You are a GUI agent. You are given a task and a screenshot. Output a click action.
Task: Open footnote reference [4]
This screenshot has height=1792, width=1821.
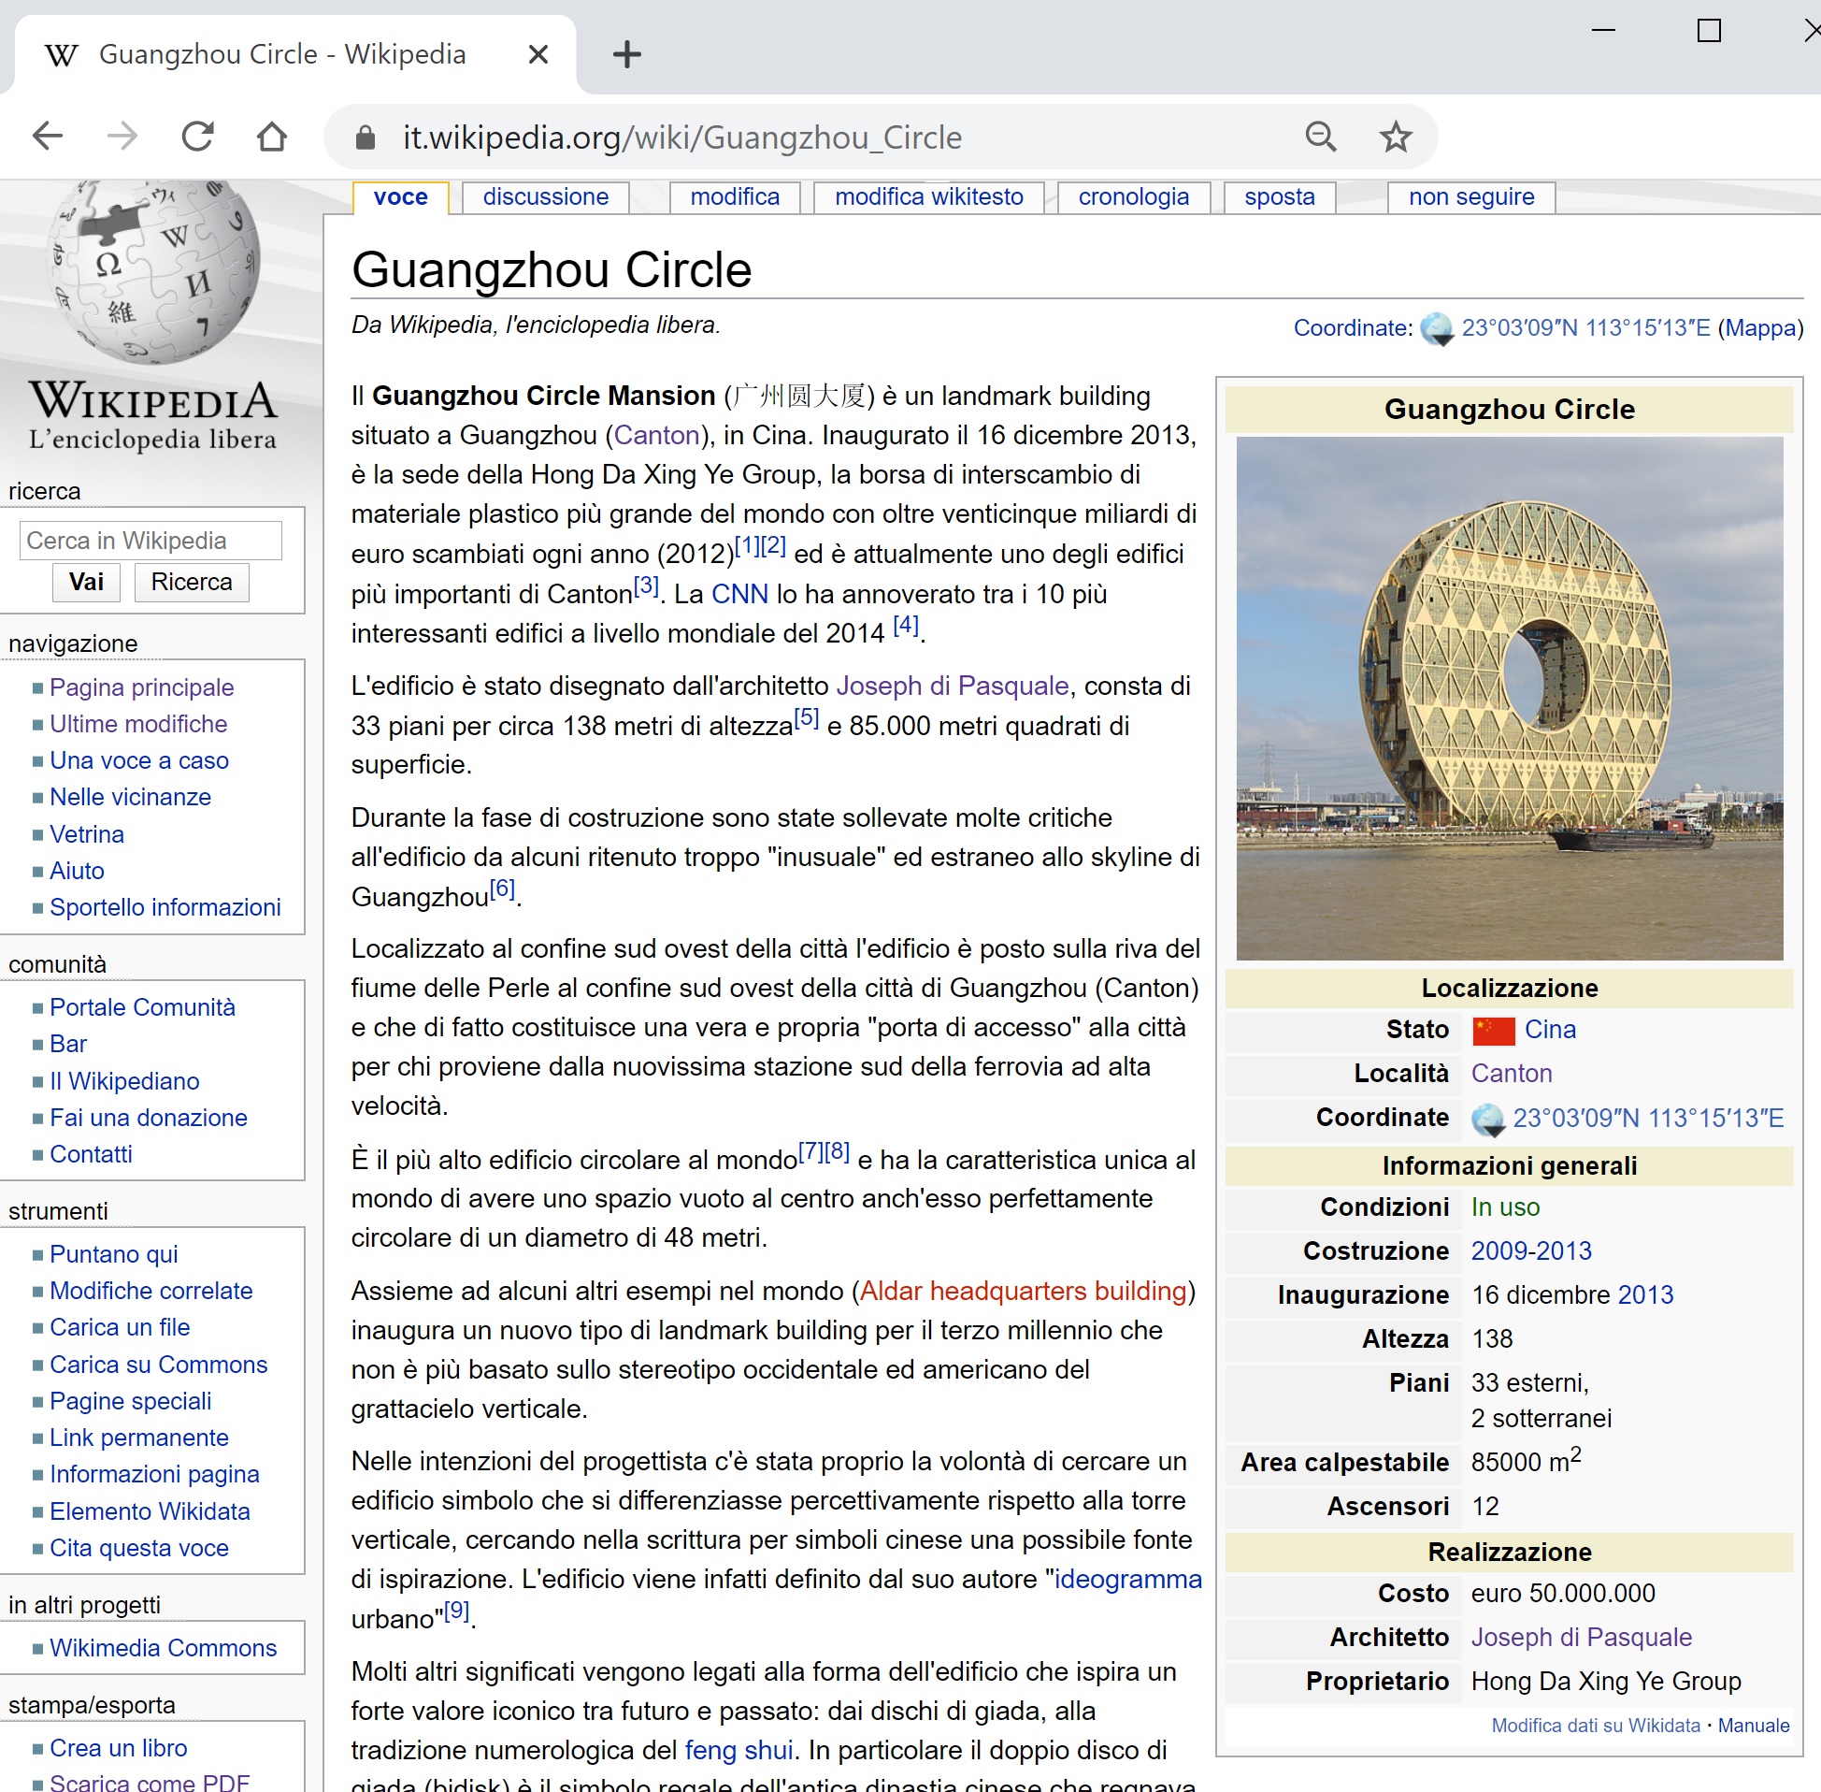pyautogui.click(x=906, y=625)
